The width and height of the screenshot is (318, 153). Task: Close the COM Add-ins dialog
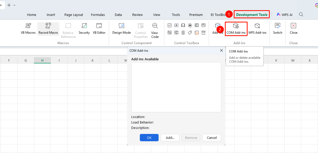[x=221, y=50]
